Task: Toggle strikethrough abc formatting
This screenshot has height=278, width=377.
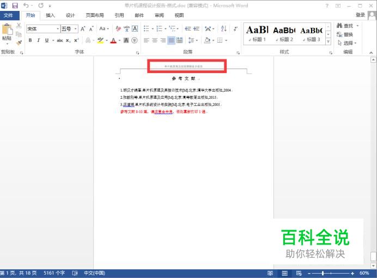Action: point(60,40)
